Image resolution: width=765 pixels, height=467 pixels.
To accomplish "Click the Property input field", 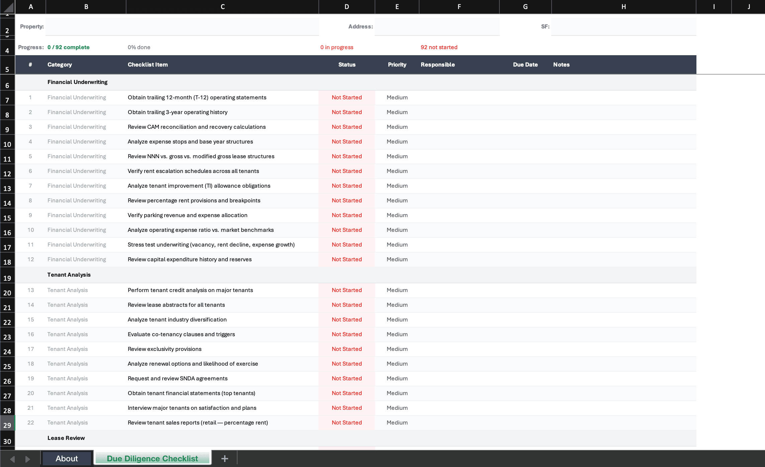I will pos(182,26).
